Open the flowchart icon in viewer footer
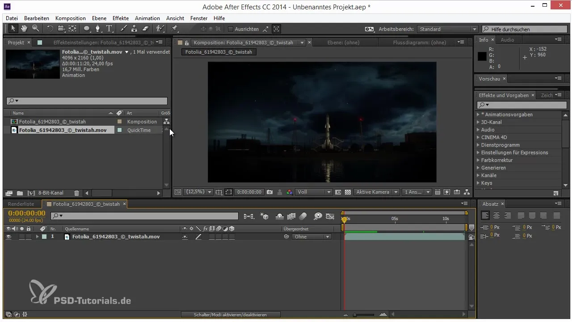Screen dimensions: 572x322 [x=467, y=192]
